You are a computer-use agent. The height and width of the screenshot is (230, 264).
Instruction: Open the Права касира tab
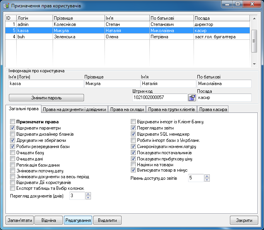[213, 109]
